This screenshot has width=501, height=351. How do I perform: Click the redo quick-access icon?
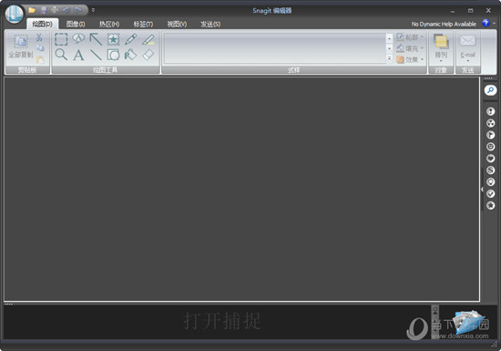click(77, 10)
